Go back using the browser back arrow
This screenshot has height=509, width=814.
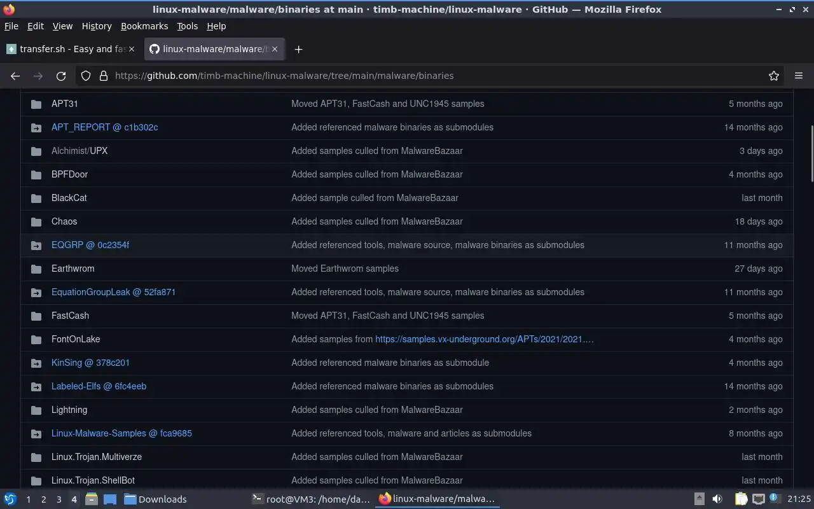(x=15, y=76)
